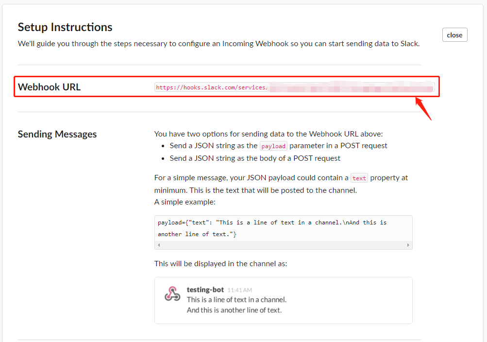Click the payload JSON example code box

tap(283, 228)
